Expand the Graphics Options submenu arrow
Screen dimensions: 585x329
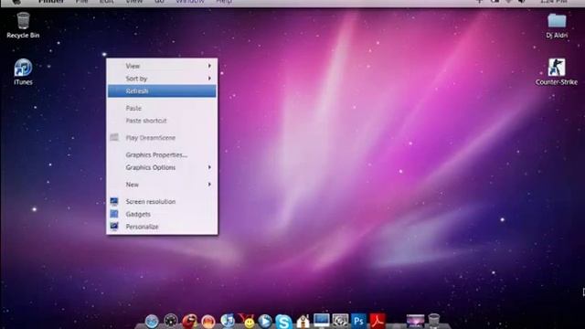coord(209,167)
